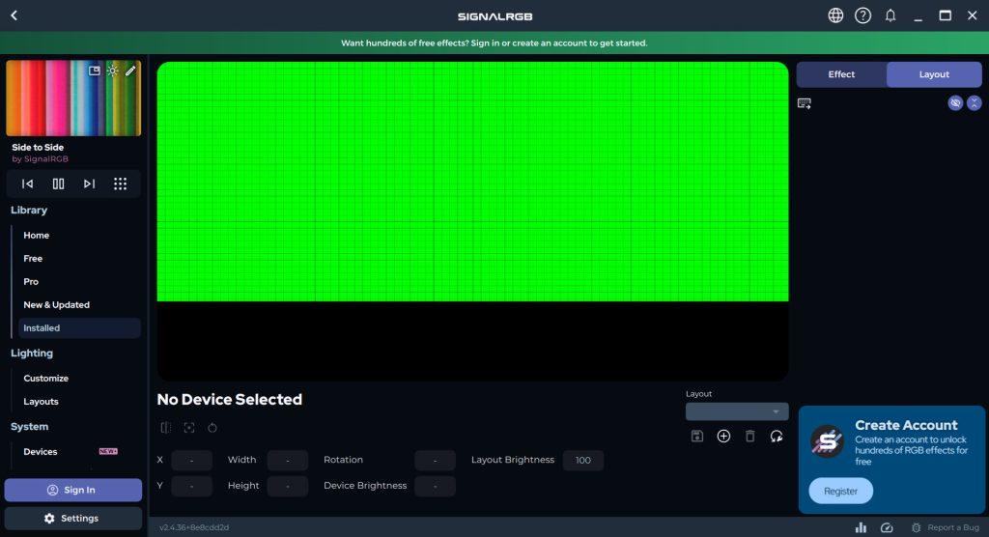Click the X position input field

click(x=192, y=460)
